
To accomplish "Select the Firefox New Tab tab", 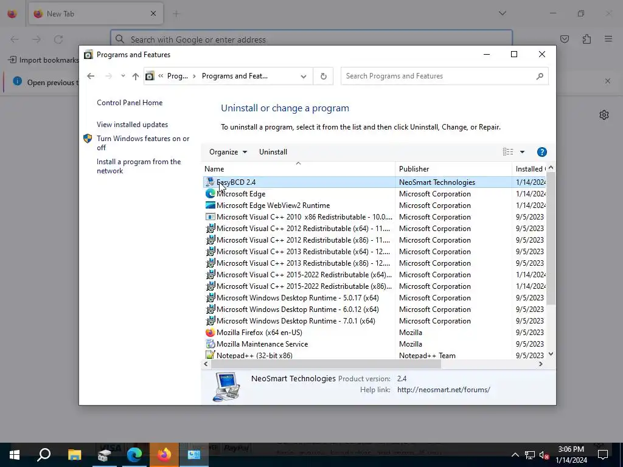I will pos(96,13).
